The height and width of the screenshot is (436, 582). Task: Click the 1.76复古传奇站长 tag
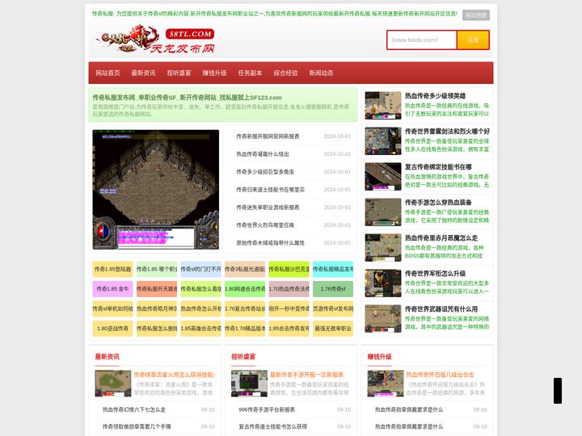[245, 308]
